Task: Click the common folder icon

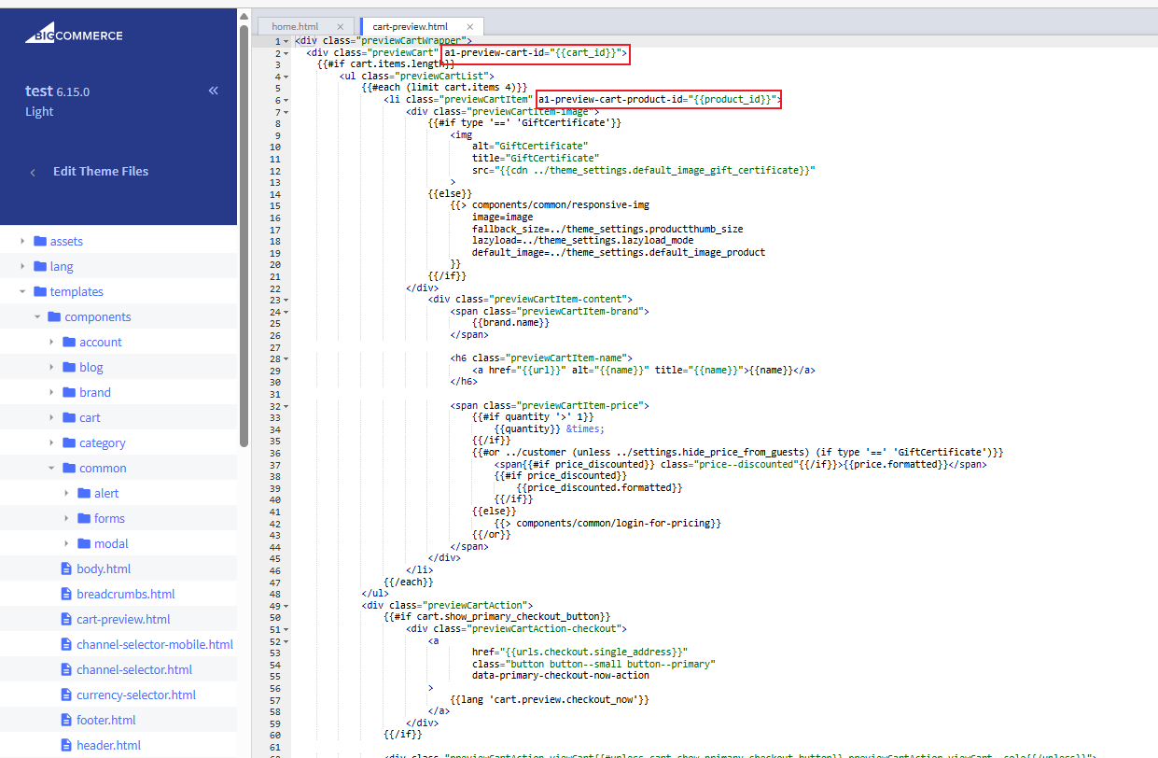Action: coord(69,468)
